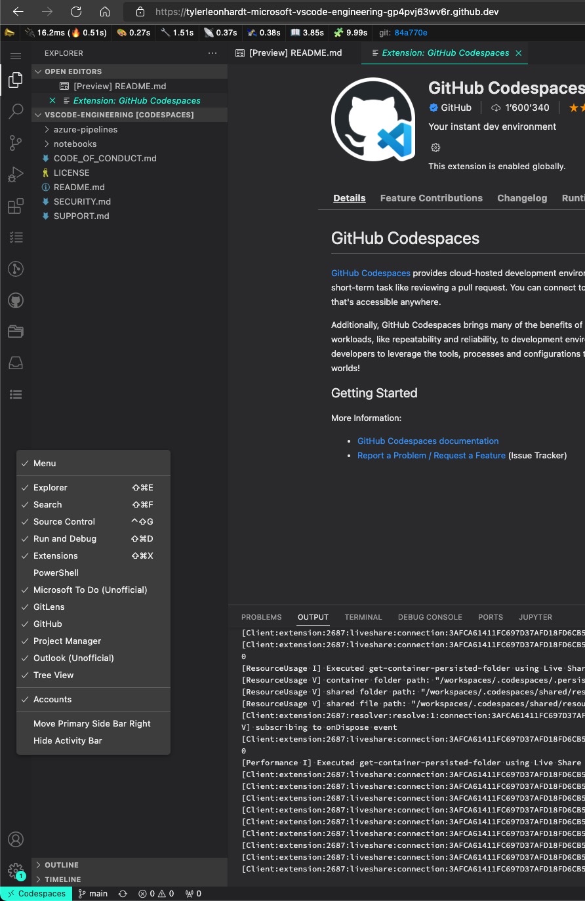585x901 pixels.
Task: Open GitHub Codespaces documentation link
Action: (x=428, y=441)
